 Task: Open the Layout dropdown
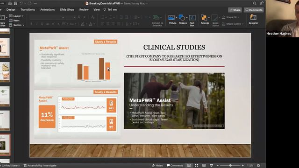click(16, 16)
